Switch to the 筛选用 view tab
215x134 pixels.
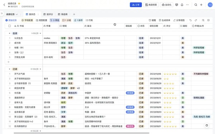(x=63, y=14)
